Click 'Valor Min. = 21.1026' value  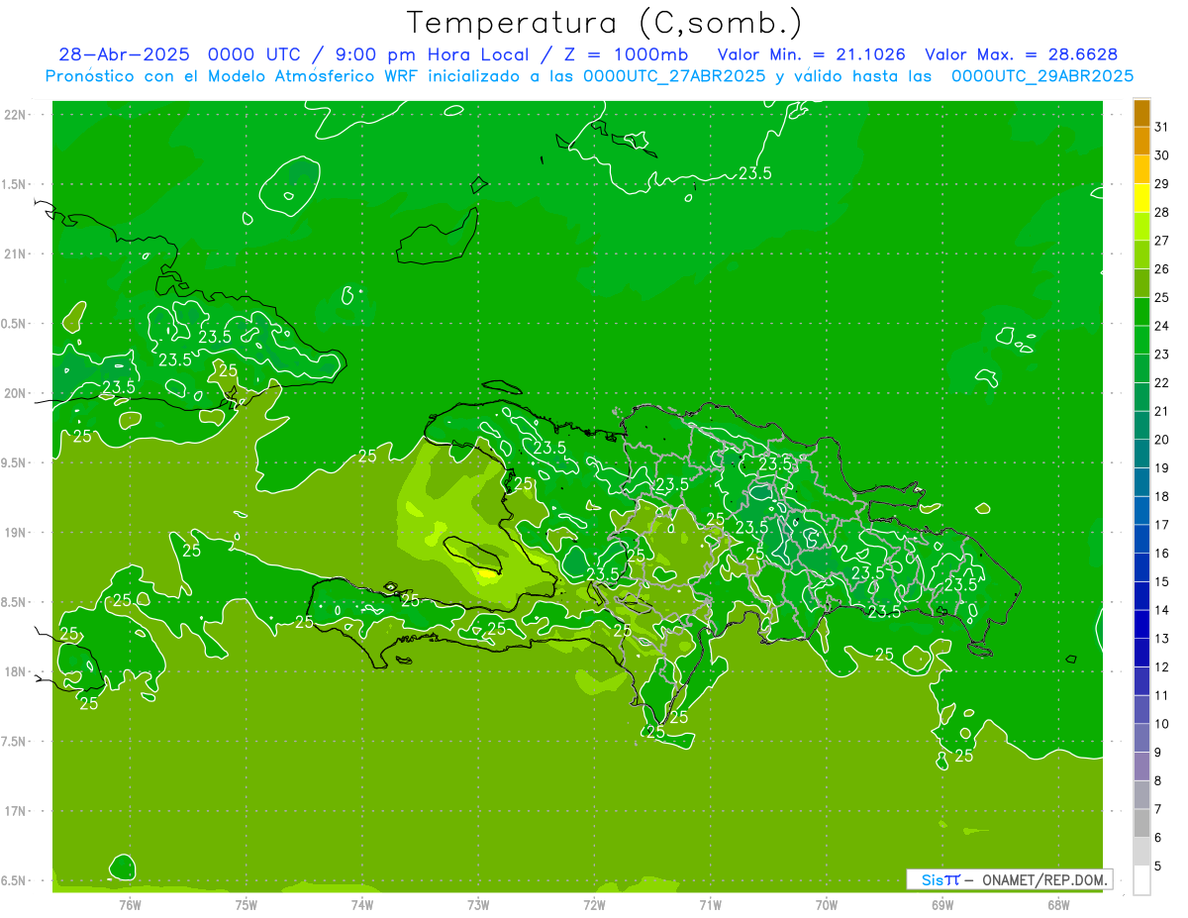(x=811, y=54)
